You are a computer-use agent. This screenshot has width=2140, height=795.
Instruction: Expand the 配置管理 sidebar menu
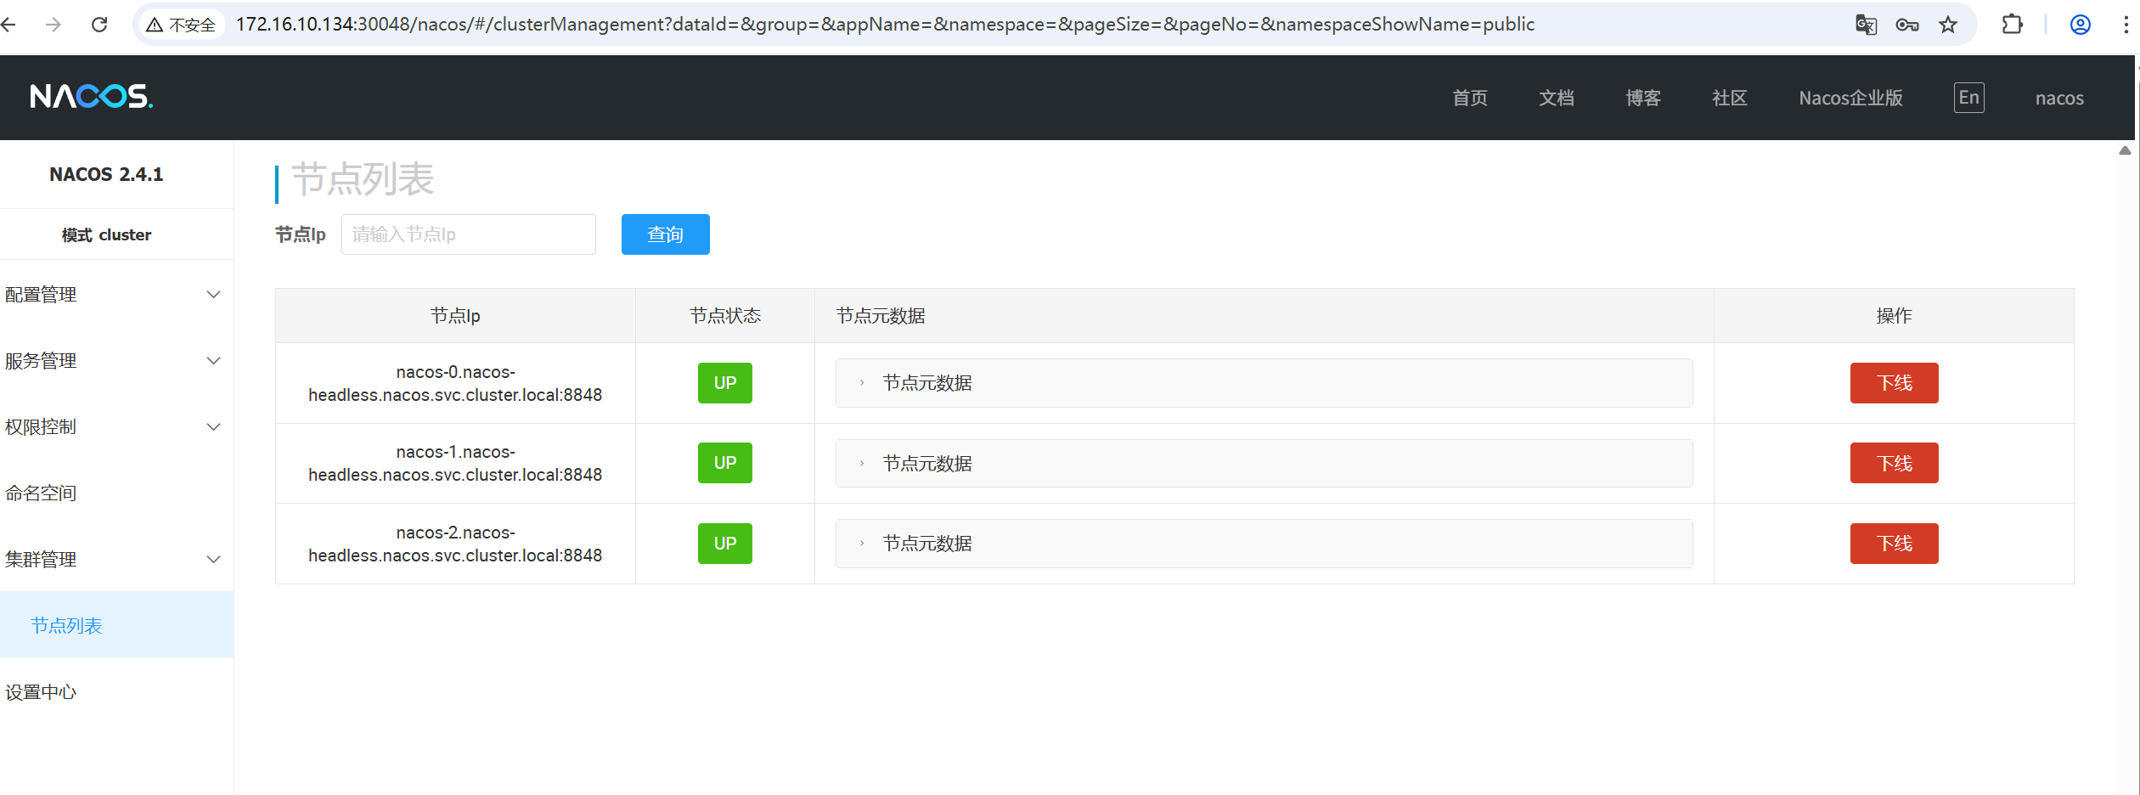pyautogui.click(x=113, y=295)
